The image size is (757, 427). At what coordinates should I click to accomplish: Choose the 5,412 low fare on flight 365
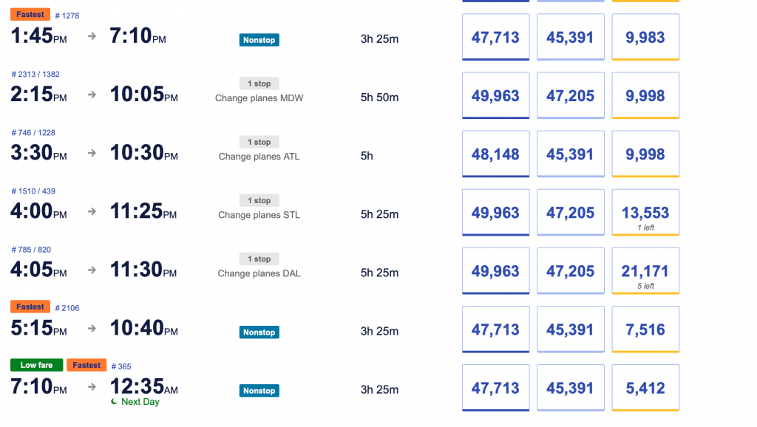tap(645, 387)
